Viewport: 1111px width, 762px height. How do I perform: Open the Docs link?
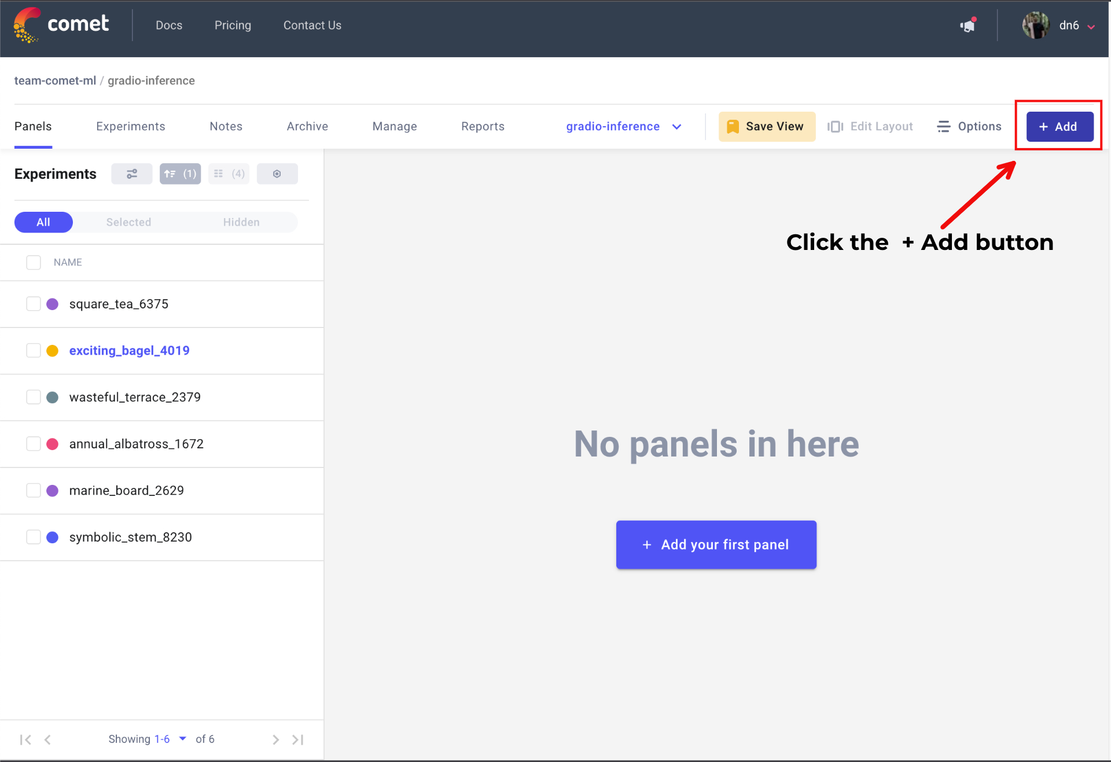[169, 25]
